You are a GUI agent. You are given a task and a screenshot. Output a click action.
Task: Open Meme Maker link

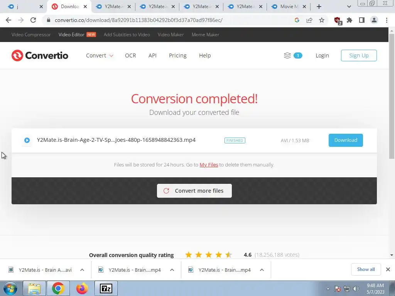click(205, 34)
